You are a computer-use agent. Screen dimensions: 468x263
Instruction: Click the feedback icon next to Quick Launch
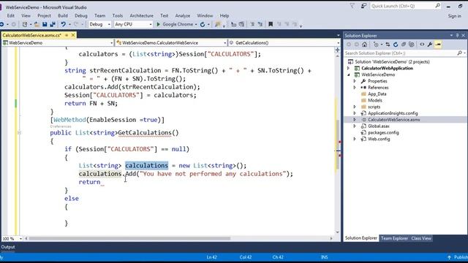click(x=363, y=6)
